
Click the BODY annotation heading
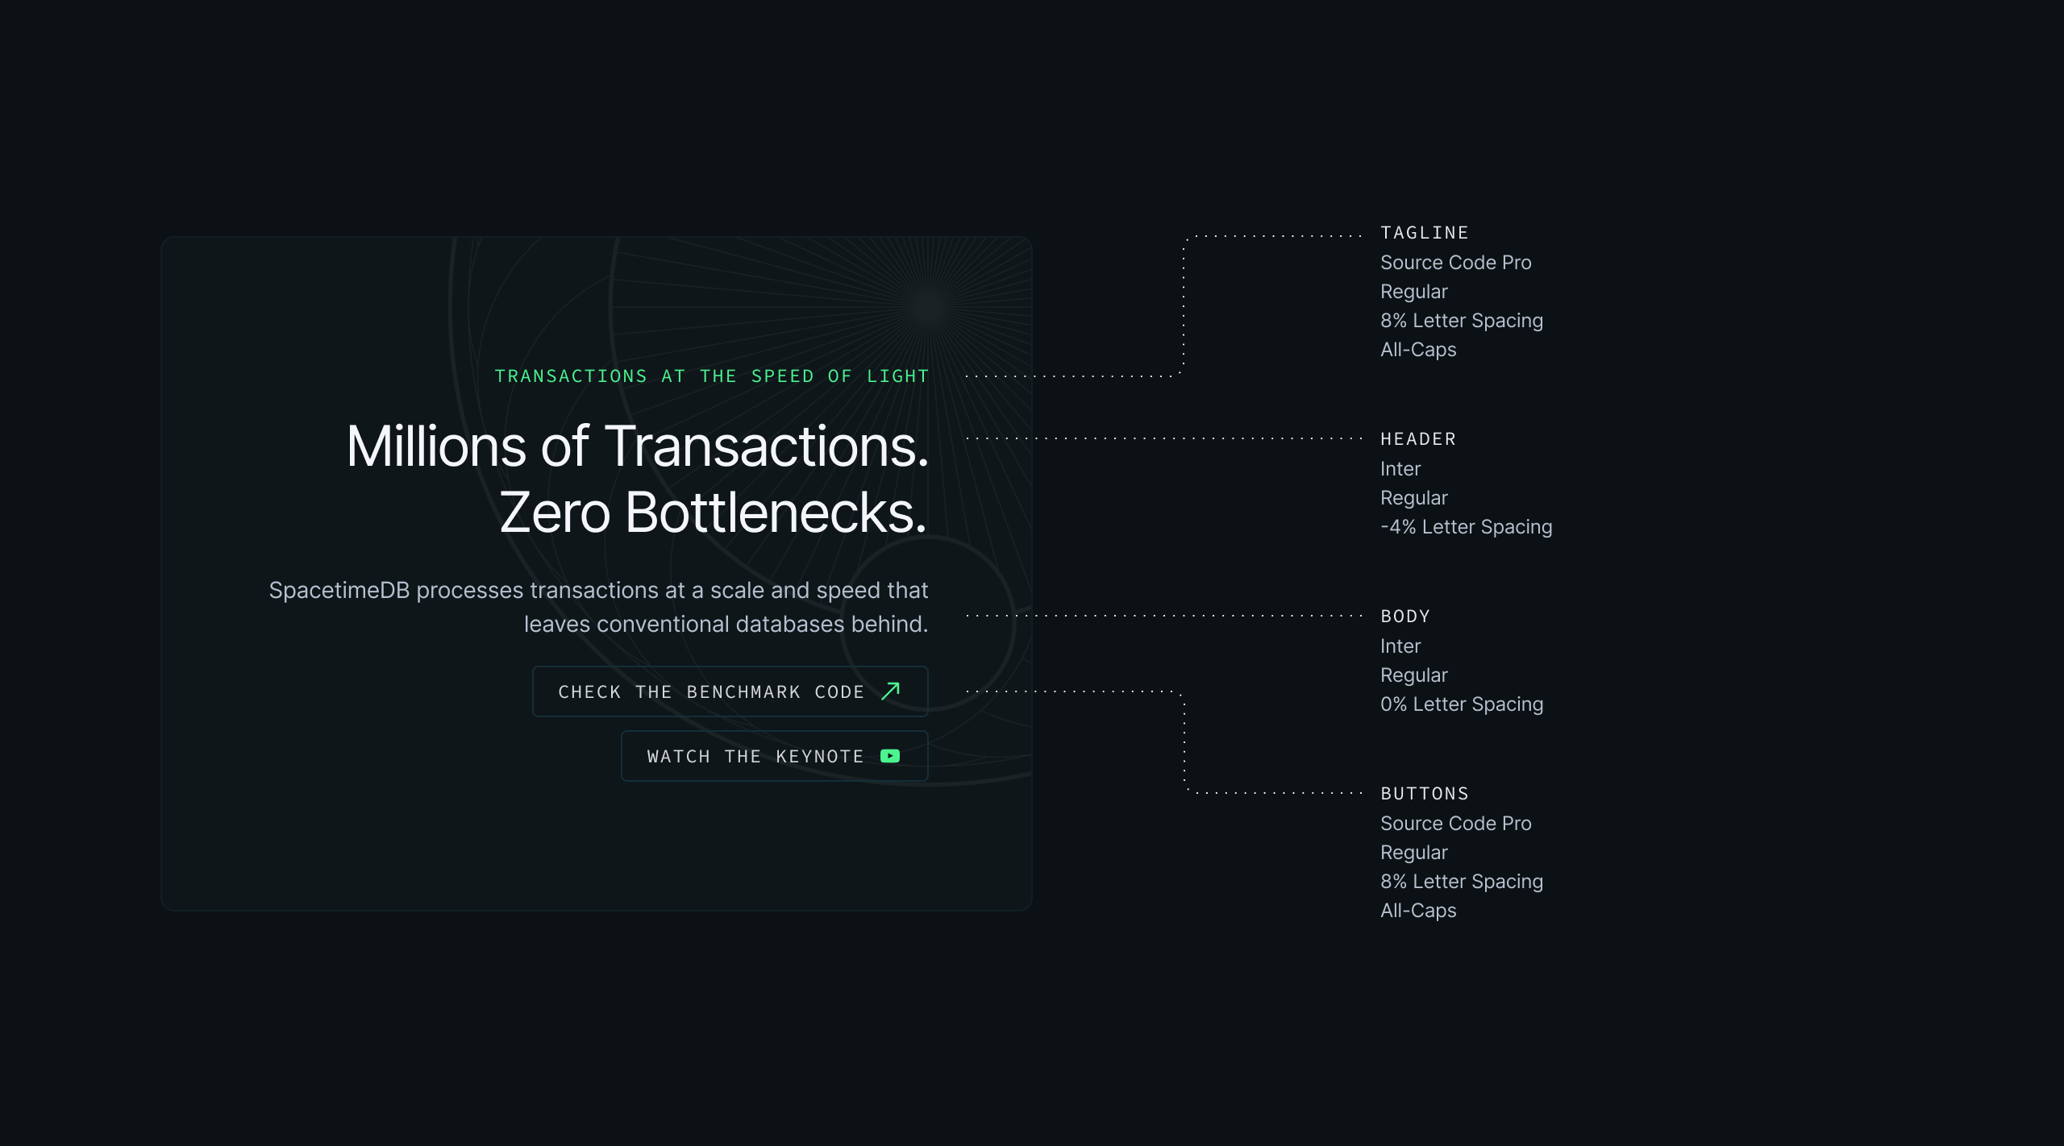1405,617
